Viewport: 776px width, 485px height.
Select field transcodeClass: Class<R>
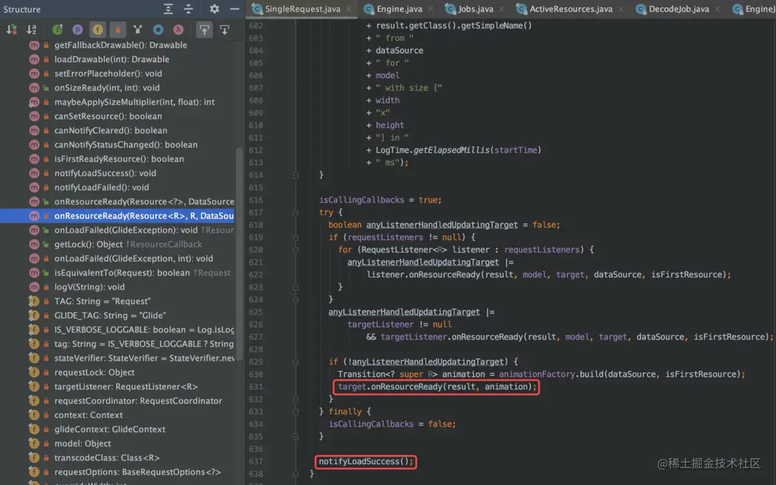[x=107, y=458]
